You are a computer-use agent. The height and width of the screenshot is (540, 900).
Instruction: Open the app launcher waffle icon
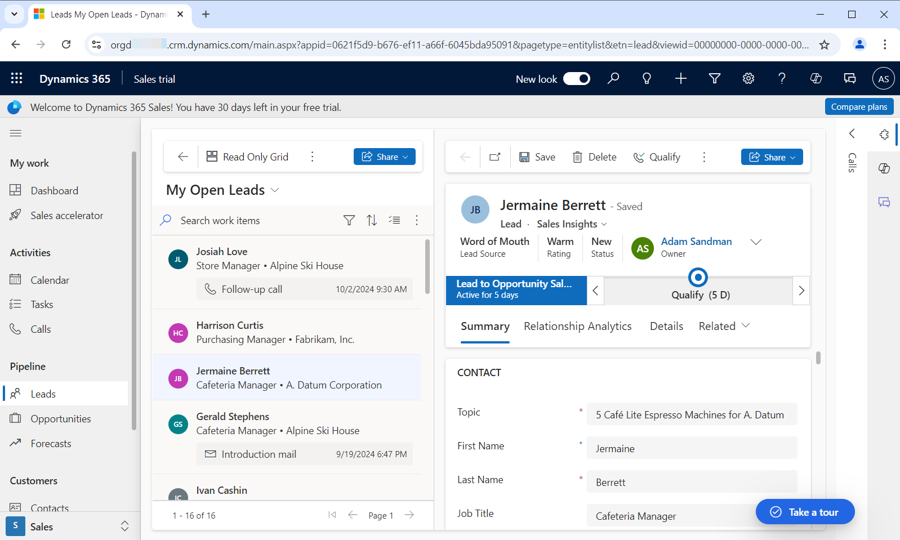pyautogui.click(x=16, y=79)
